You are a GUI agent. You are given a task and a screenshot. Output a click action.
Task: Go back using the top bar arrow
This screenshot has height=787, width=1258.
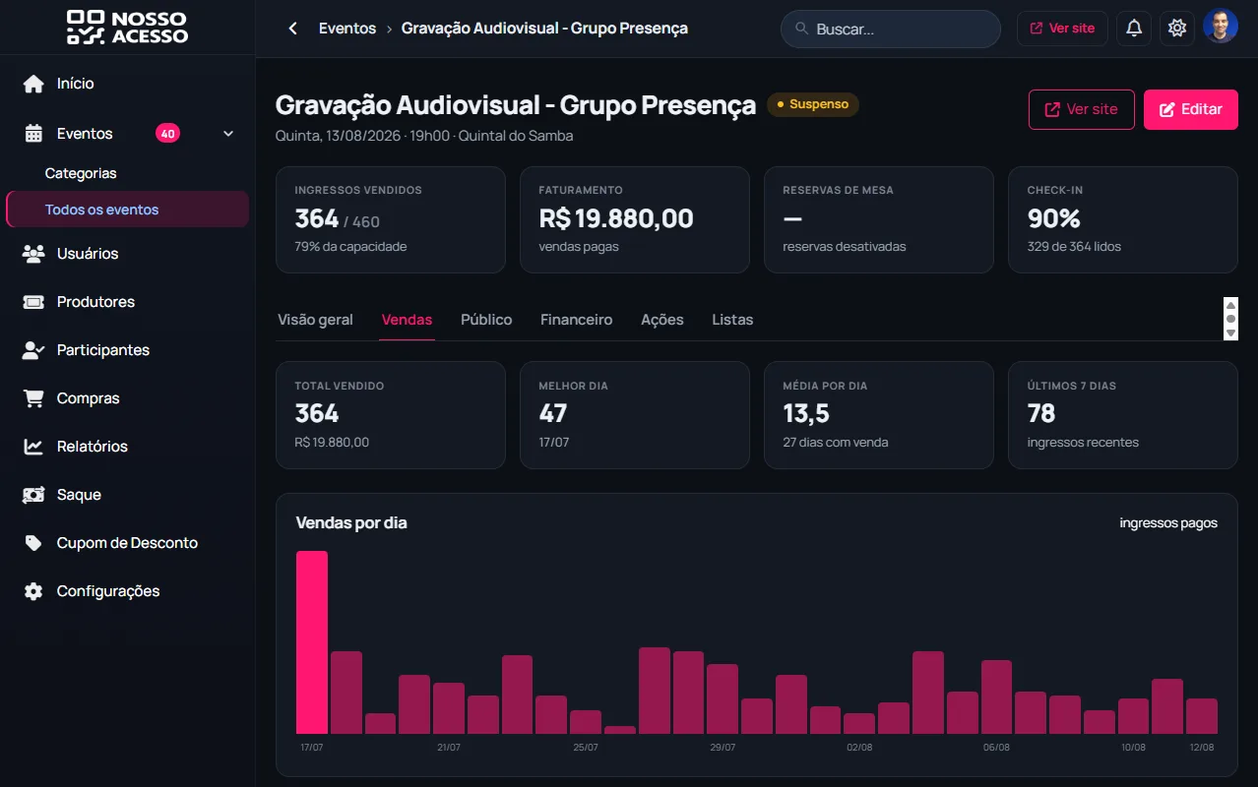292,29
